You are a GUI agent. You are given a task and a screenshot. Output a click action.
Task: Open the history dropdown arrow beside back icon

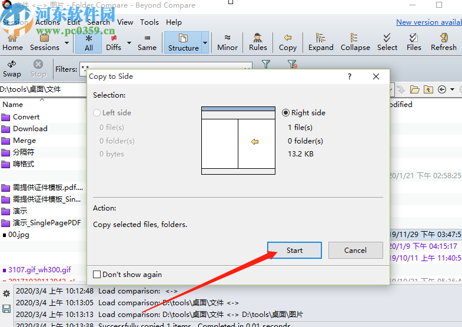(x=452, y=89)
